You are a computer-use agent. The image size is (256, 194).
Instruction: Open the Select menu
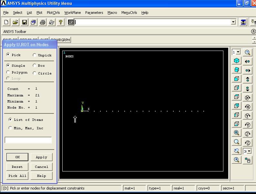[x=18, y=13]
